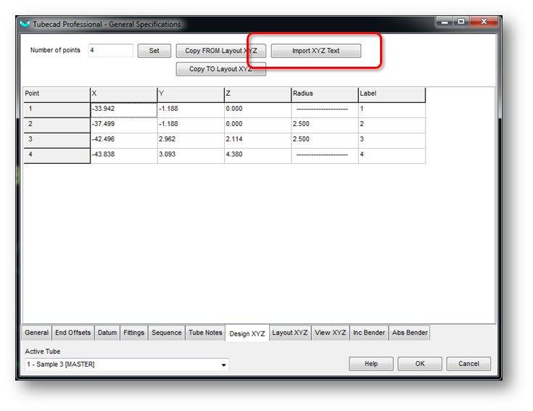
Task: Switch to the General tab
Action: pyautogui.click(x=36, y=333)
